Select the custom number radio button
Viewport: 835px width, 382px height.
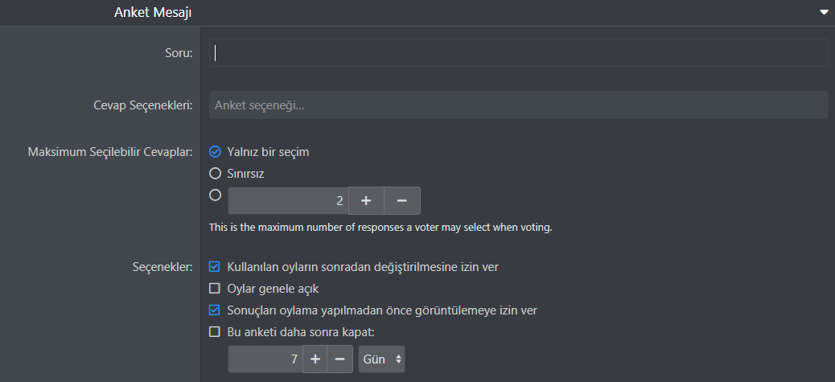pos(215,194)
